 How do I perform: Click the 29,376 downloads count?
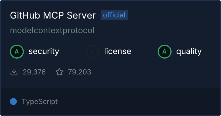coord(34,72)
